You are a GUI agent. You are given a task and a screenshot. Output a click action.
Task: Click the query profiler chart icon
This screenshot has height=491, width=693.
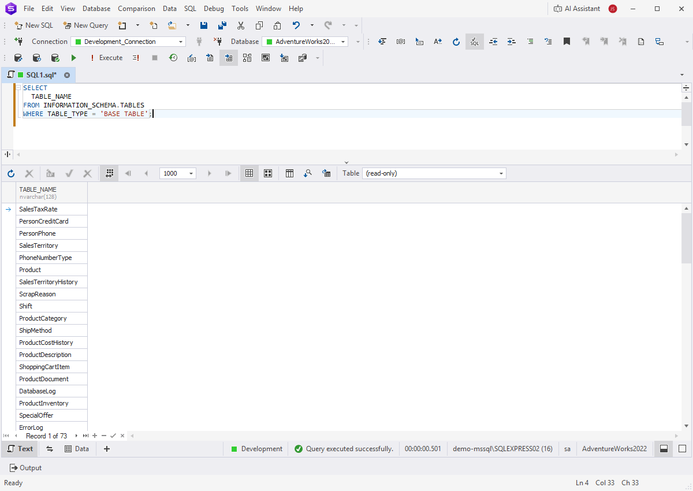[266, 58]
